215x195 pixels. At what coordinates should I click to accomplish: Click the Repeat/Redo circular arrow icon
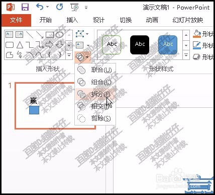click(59, 7)
